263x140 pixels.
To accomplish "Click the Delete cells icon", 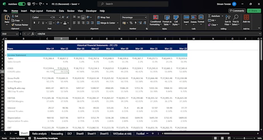I will 193,17.
